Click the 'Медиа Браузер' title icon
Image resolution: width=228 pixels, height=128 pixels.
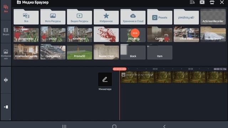click(x=19, y=2)
